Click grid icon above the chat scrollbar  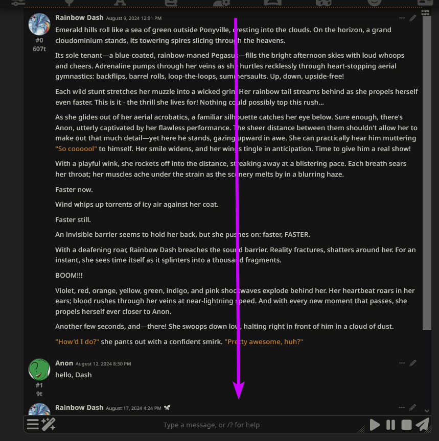[425, 13]
